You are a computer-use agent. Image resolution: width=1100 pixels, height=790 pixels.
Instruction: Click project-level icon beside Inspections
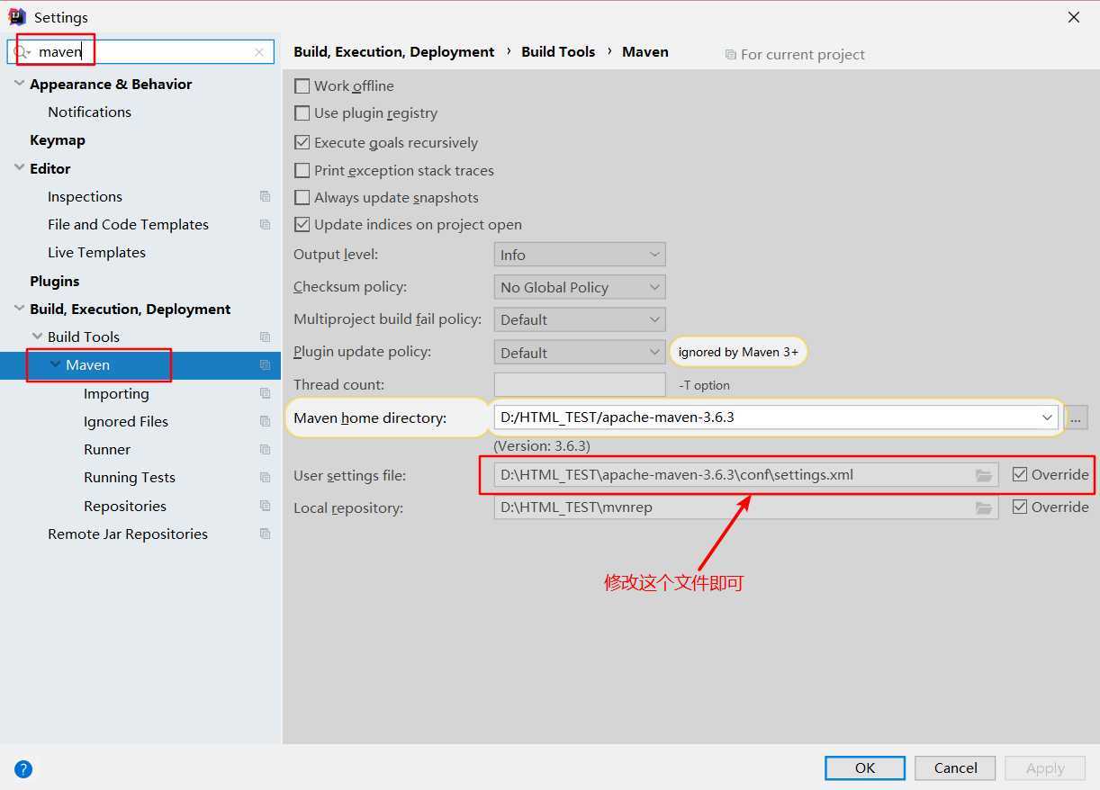(x=265, y=196)
